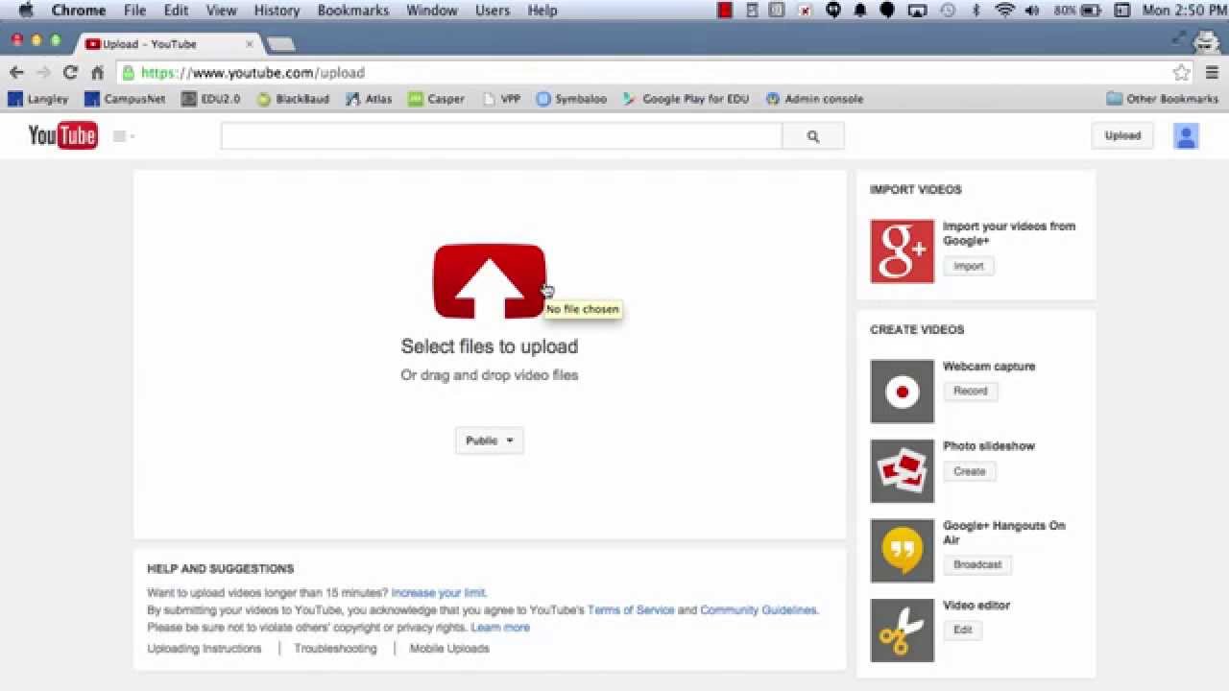Open the blue user avatar icon
Screen dimensions: 1229x691
point(1186,136)
